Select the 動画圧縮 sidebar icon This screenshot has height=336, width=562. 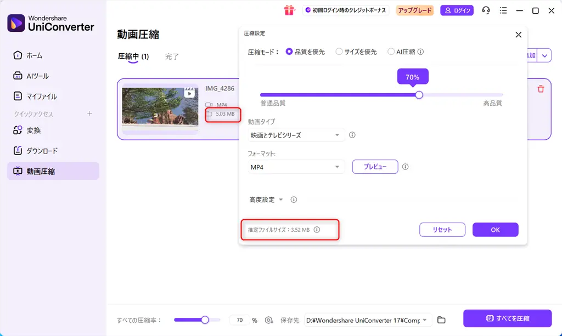(36, 172)
